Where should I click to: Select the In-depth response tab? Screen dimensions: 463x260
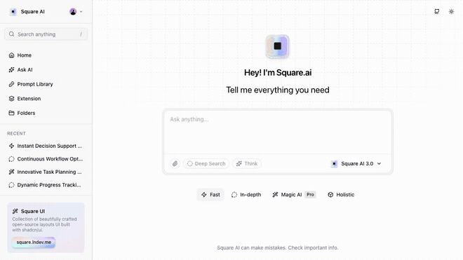point(246,195)
